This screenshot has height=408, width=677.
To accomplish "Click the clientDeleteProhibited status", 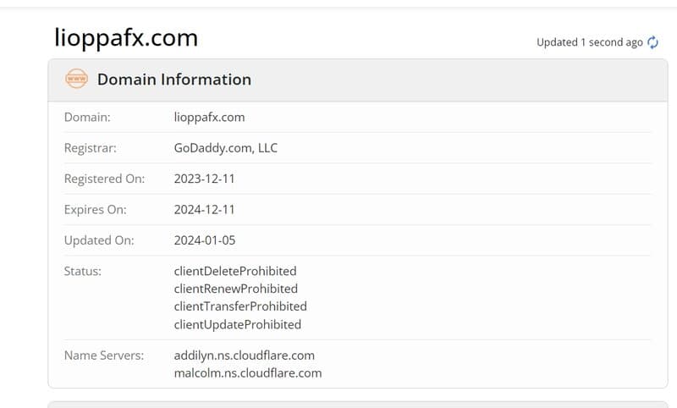I will [x=235, y=271].
